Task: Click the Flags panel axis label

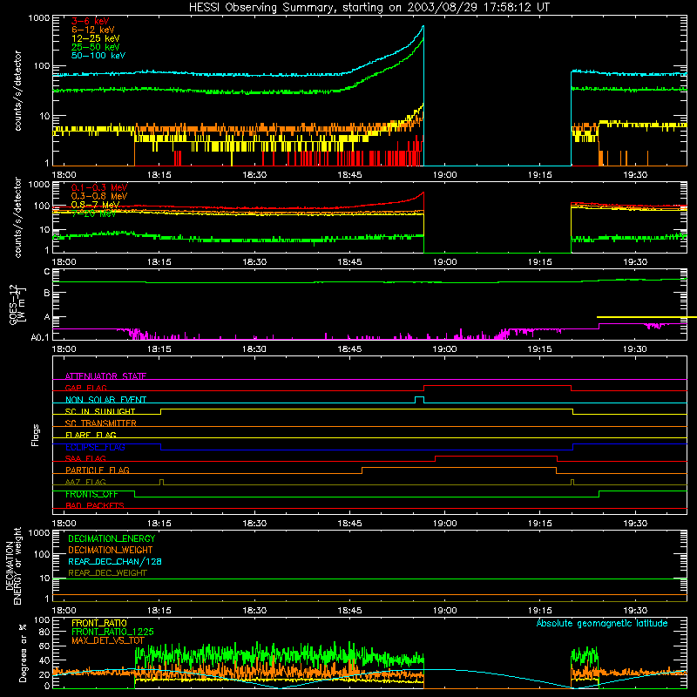Action: pos(35,435)
